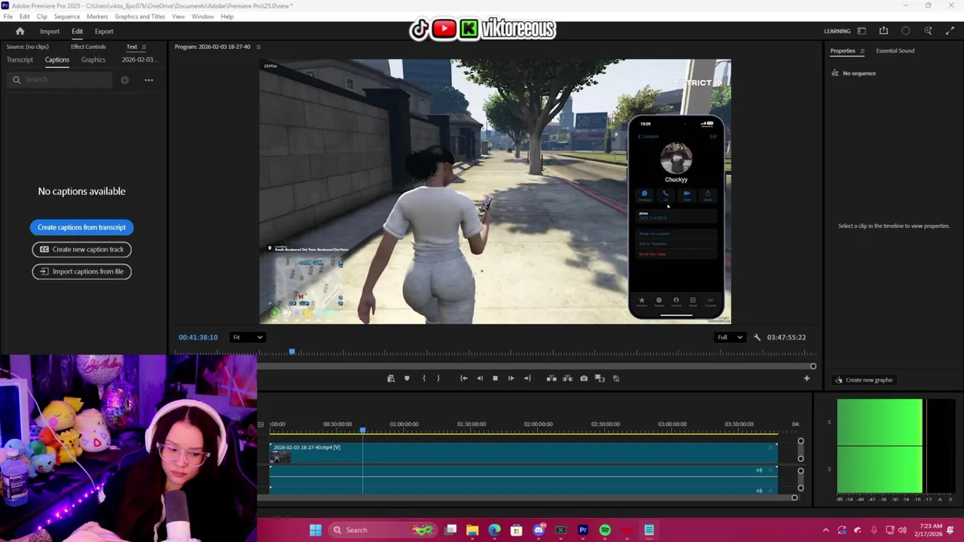Toggle full screen video output icon

[x=950, y=31]
